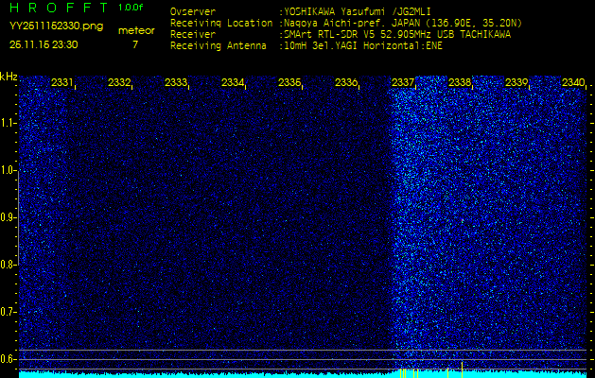Click the "Receiving Location" field label

tap(221, 23)
